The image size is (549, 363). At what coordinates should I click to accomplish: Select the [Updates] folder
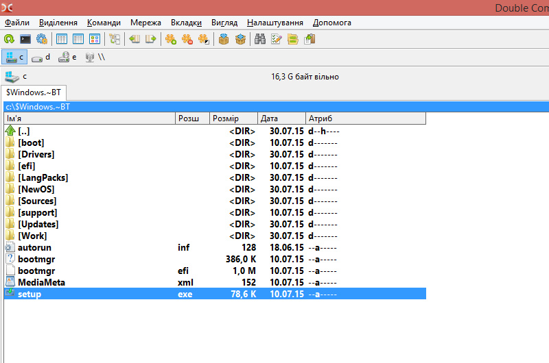click(x=215, y=224)
